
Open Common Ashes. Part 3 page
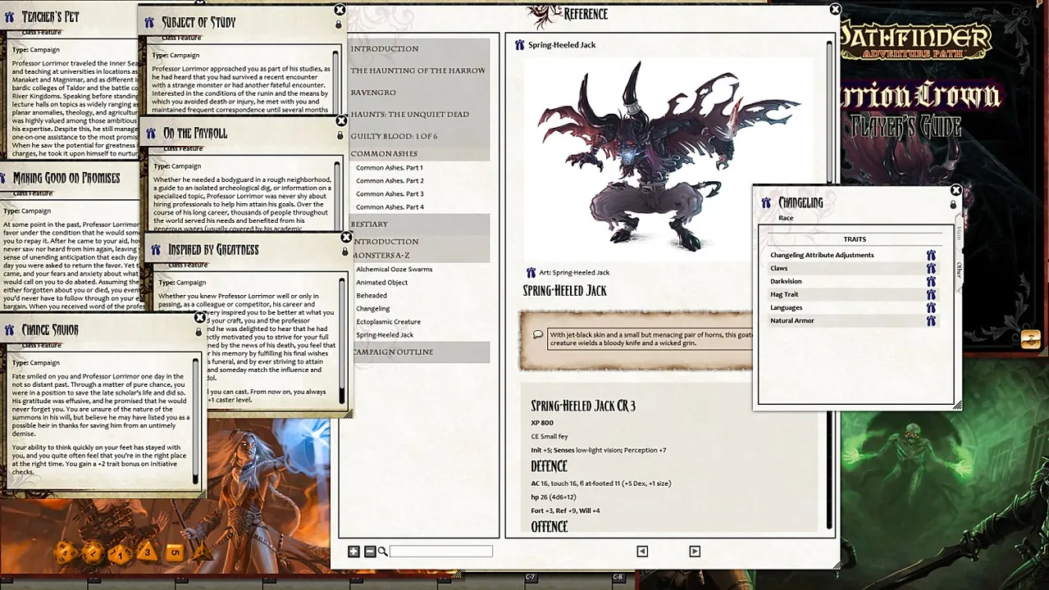[x=390, y=194]
